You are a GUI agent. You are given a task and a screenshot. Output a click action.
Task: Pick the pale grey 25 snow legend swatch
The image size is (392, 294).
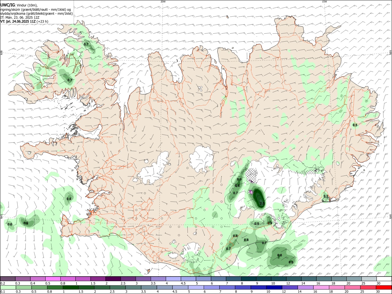pyautogui.click(x=369, y=279)
